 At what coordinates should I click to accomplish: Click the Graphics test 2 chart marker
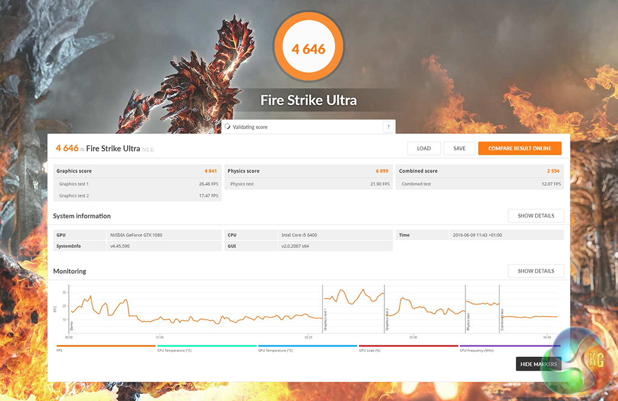point(387,320)
